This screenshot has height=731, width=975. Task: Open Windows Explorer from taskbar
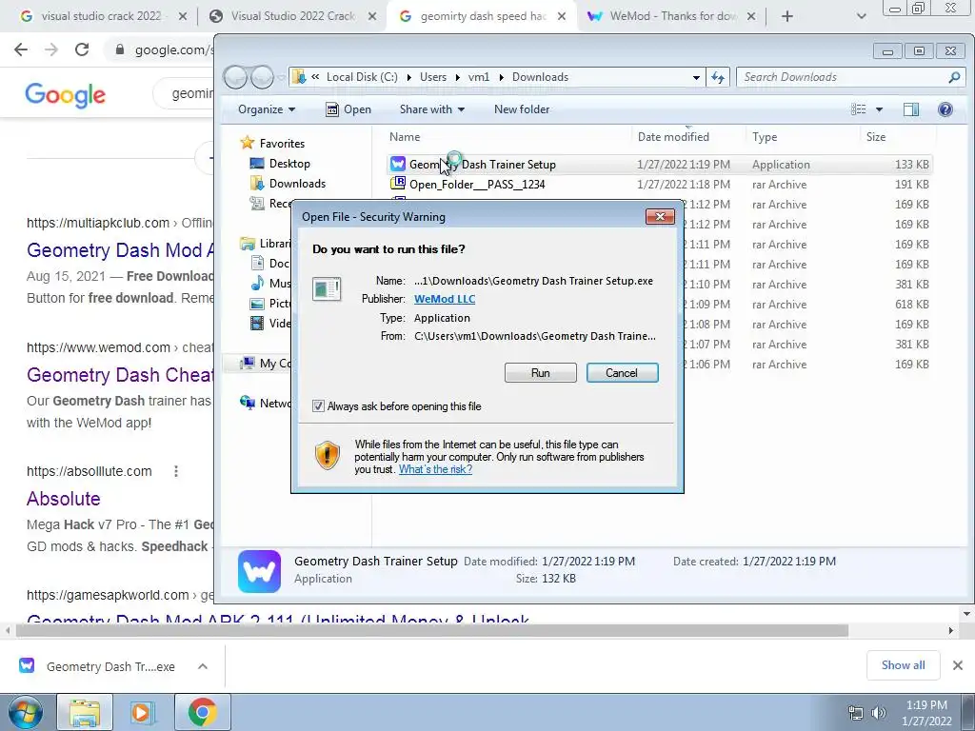click(x=85, y=712)
